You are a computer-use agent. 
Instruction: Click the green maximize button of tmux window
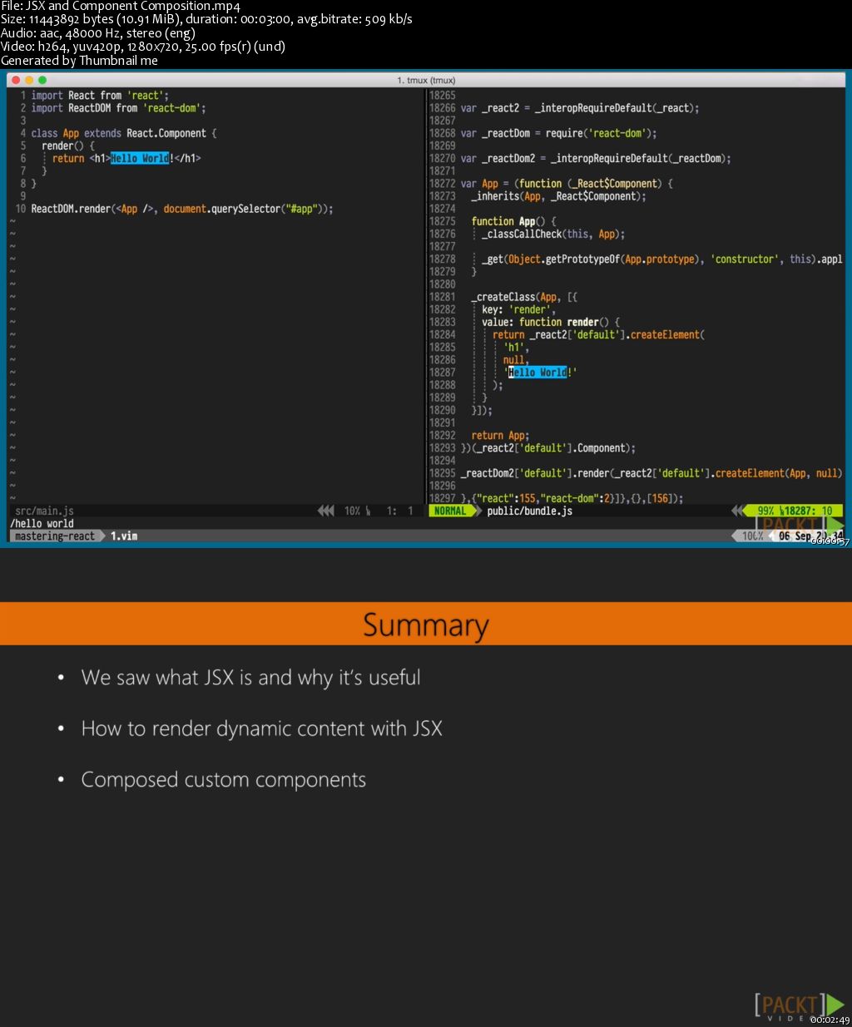42,80
